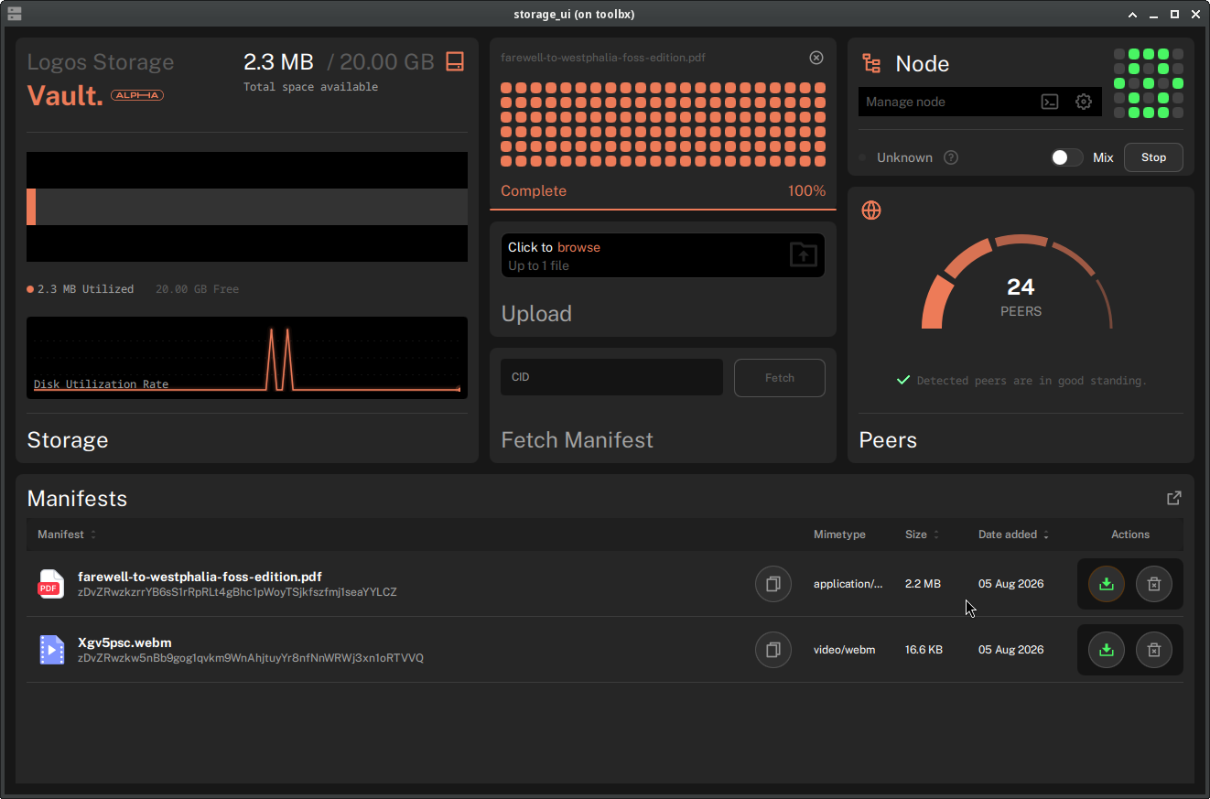Screen dimensions: 1210x799
Task: Click the 16.6 KB size cell
Action: point(924,650)
